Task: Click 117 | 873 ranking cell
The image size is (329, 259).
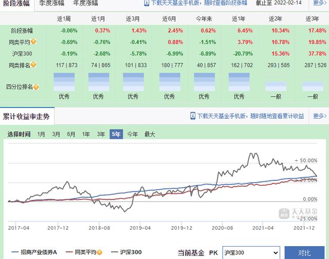Action: click(67, 65)
